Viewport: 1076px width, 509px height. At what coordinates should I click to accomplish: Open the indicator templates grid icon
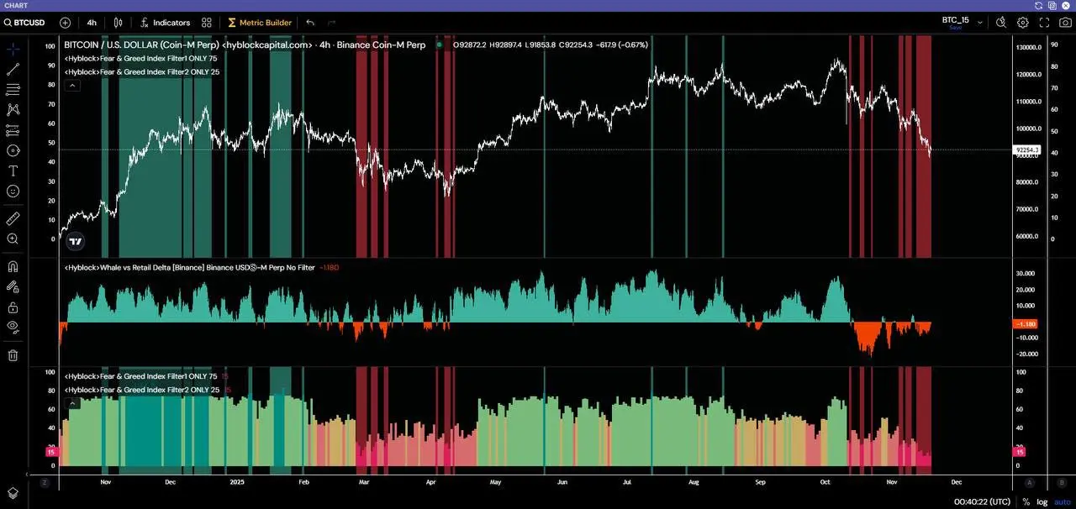[x=207, y=23]
